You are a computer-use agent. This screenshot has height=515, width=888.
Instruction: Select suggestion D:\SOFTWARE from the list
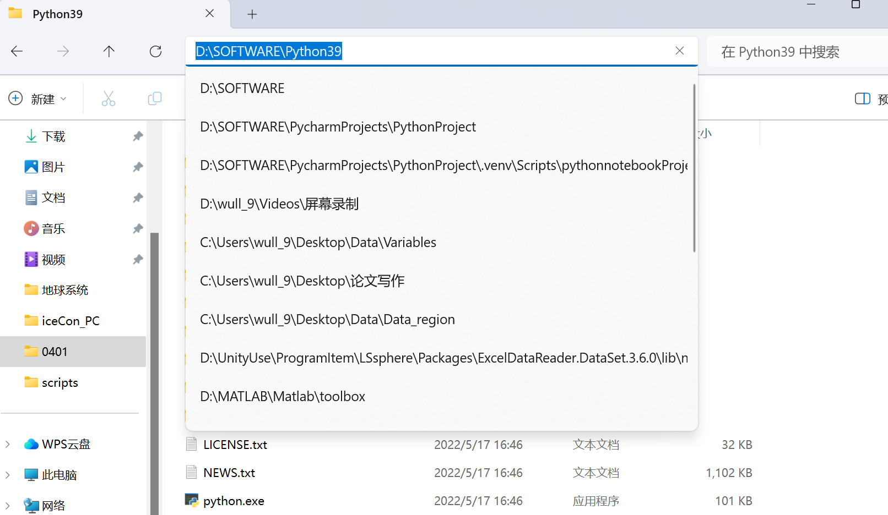[x=242, y=87]
